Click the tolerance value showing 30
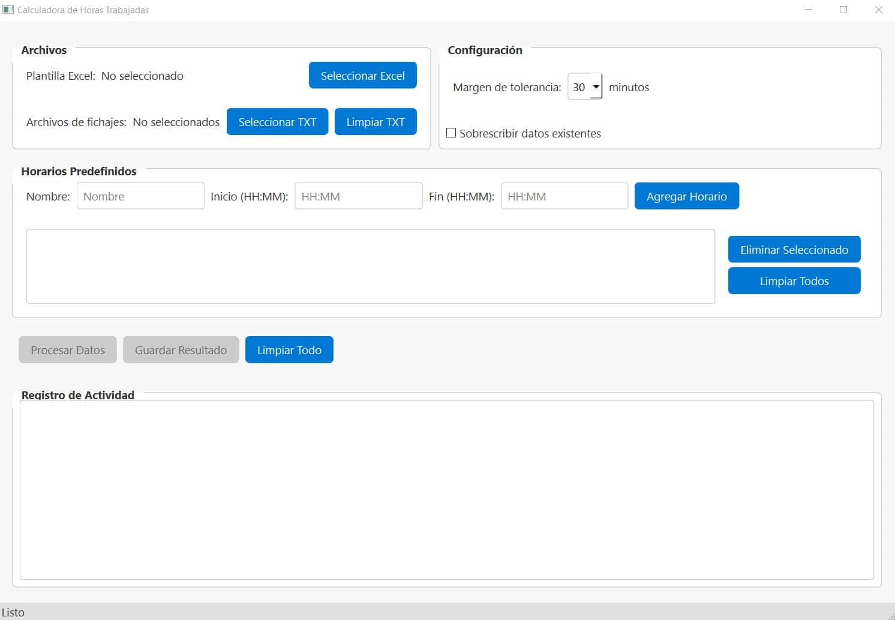Screen dimensions: 895x620 coord(579,86)
